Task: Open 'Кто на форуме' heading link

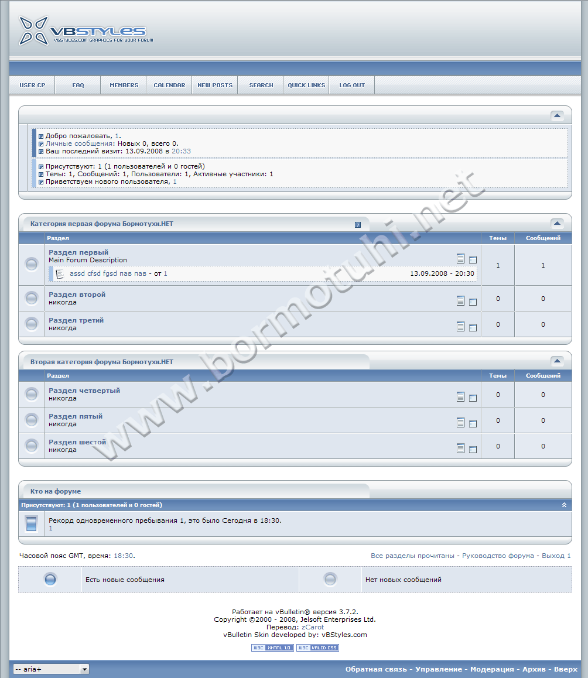Action: pos(56,491)
